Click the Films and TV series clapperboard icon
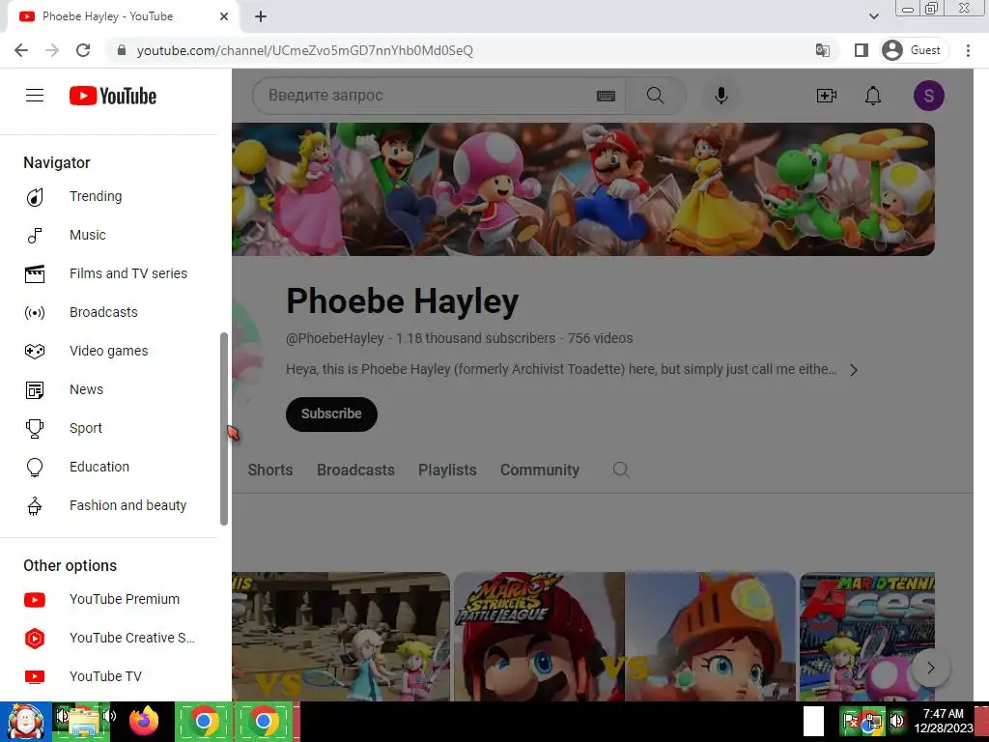989x742 pixels. [x=35, y=273]
